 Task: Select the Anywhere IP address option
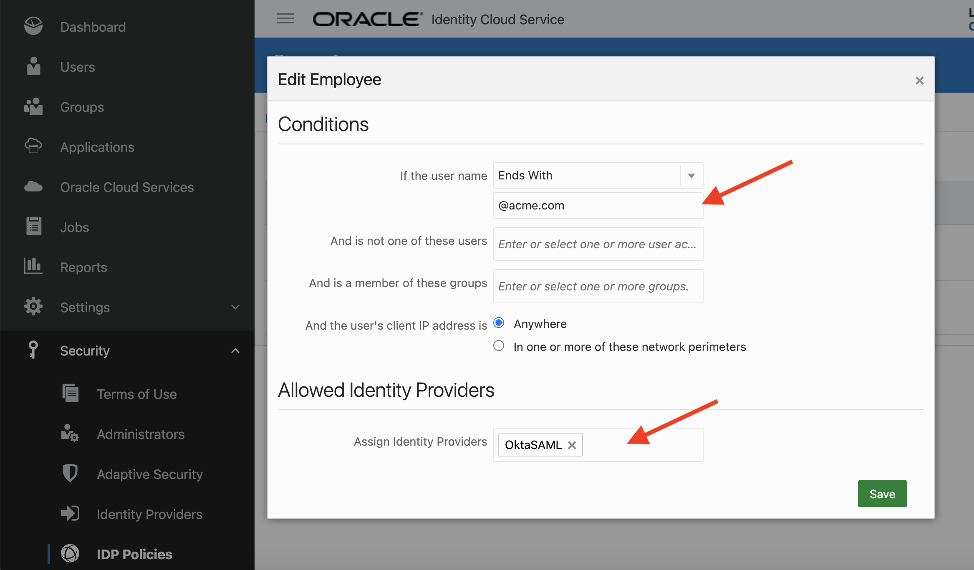(499, 323)
